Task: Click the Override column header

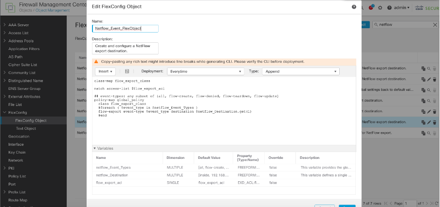Action: 275,158
